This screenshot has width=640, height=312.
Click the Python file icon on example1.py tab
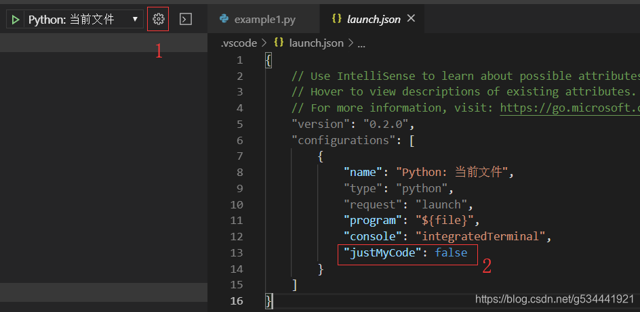coord(224,19)
